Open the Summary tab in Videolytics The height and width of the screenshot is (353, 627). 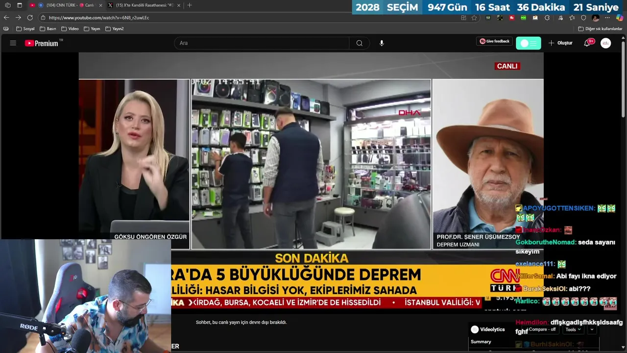[481, 342]
